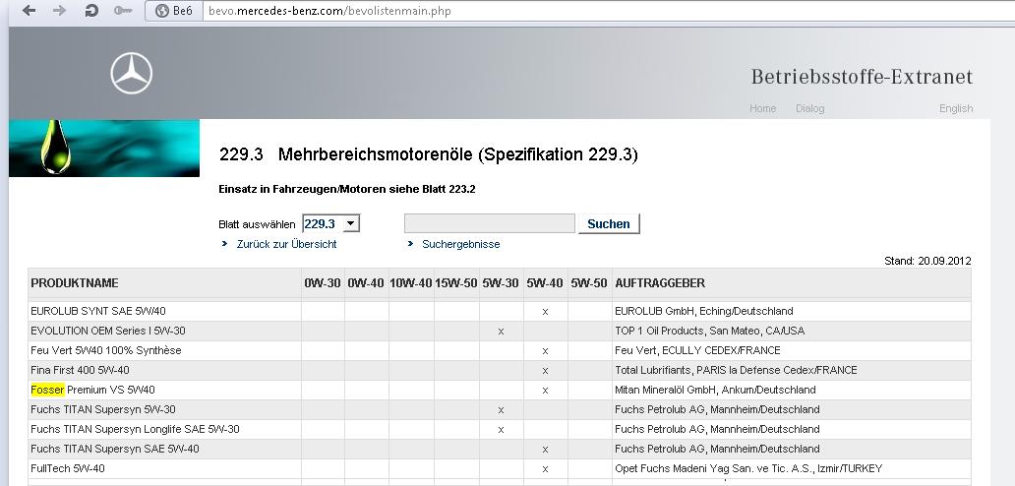Select row EVOLUTION OEM Series I 5W-30
The image size is (1015, 486).
tap(499, 331)
